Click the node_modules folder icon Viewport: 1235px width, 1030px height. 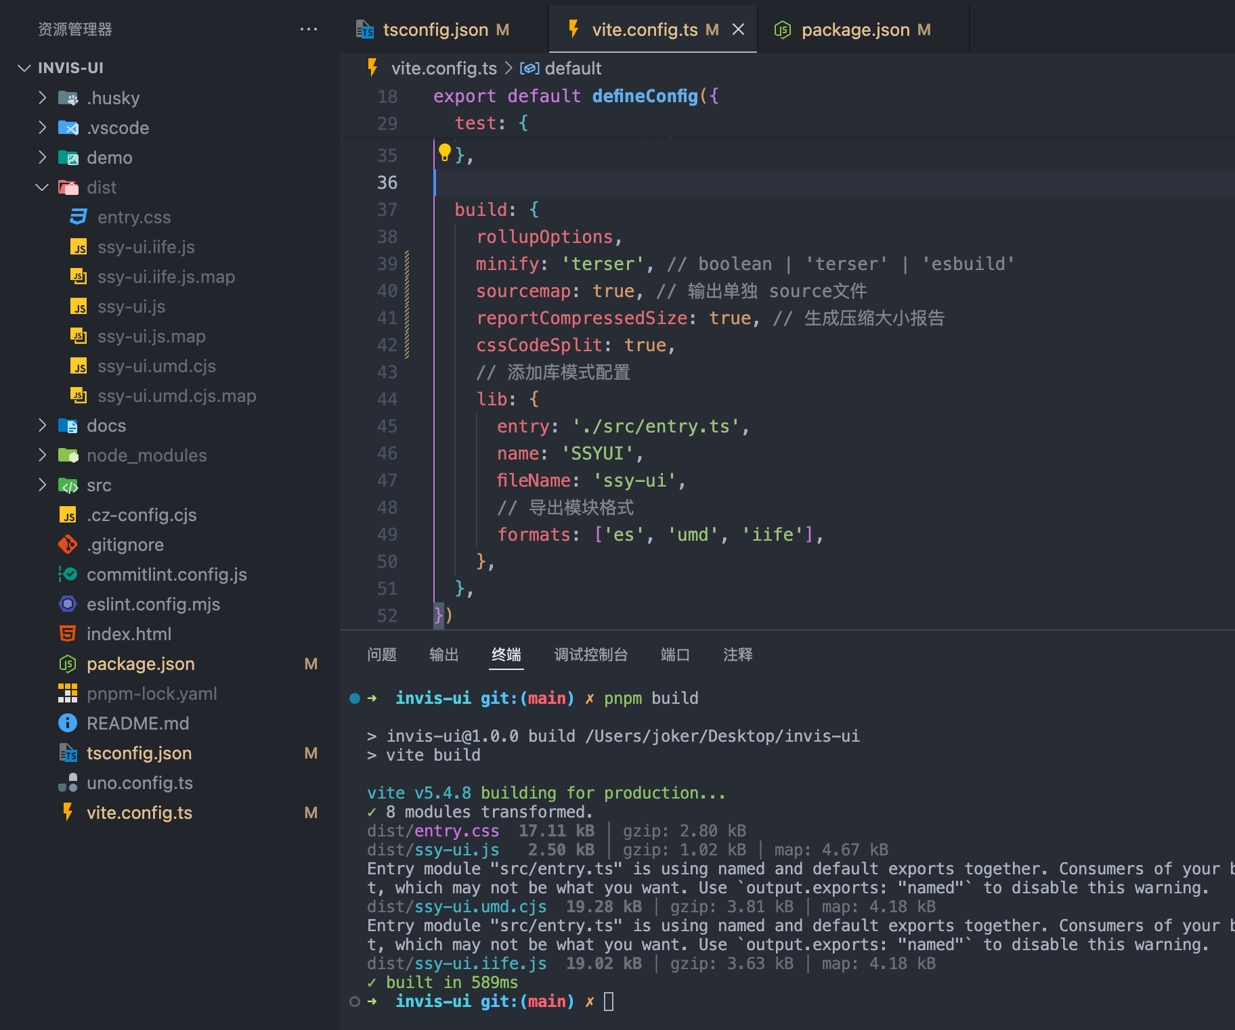coord(68,455)
